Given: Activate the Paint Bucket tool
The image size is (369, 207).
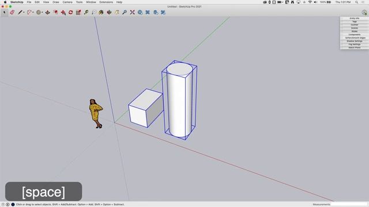Looking at the screenshot, I should (101, 12).
